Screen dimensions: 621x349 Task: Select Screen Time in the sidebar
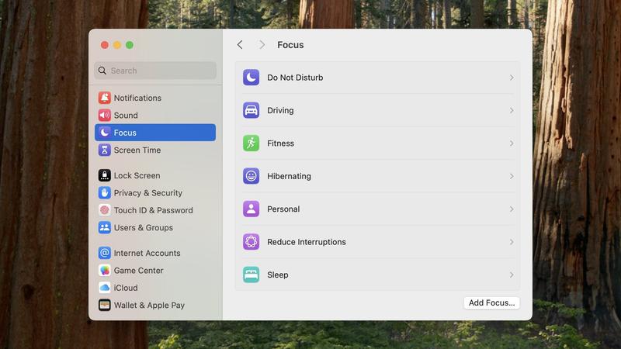137,150
